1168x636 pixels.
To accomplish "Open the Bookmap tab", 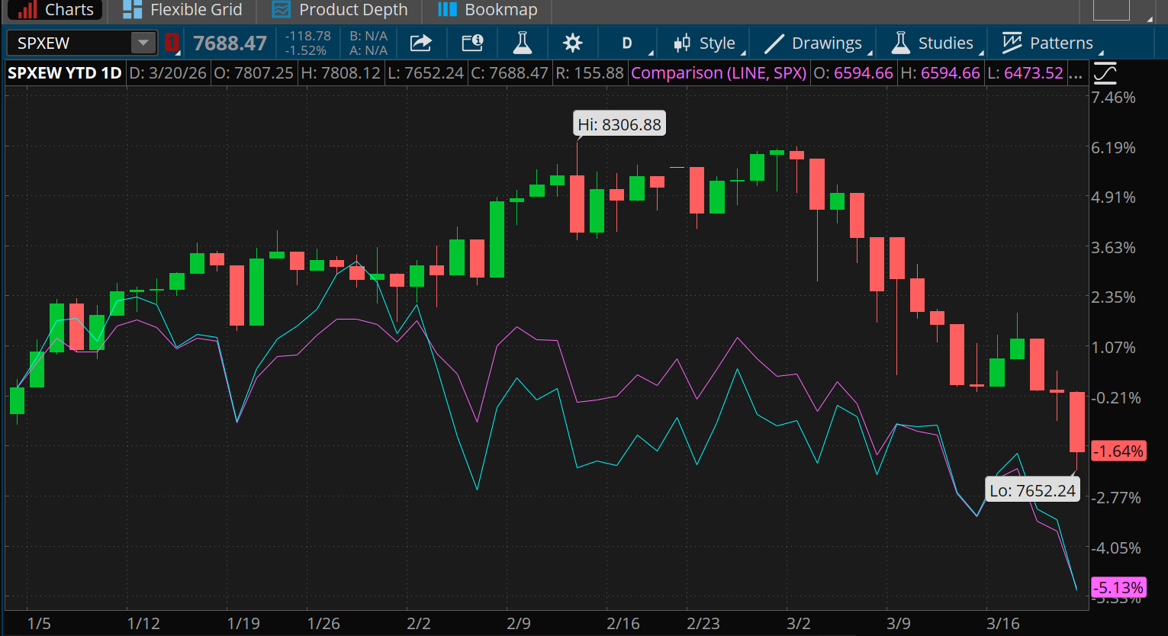I will coord(487,10).
